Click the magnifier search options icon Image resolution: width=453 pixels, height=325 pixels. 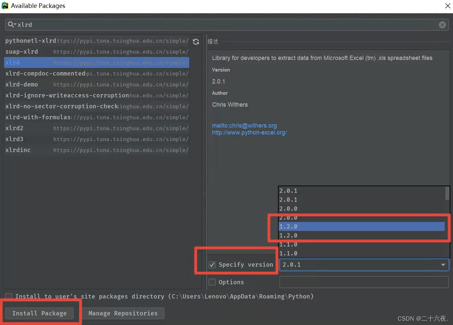12,25
